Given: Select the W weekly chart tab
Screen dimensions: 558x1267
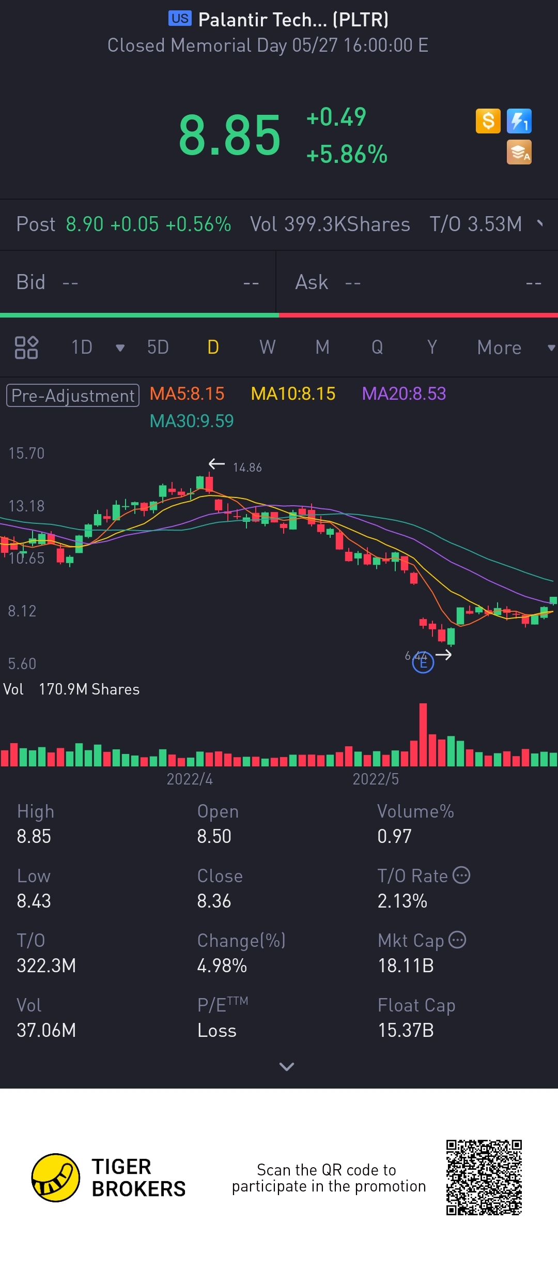Looking at the screenshot, I should point(268,348).
